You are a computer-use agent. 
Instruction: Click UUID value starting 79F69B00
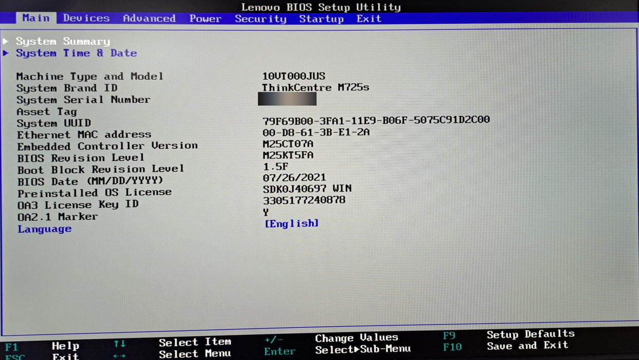[x=376, y=120]
